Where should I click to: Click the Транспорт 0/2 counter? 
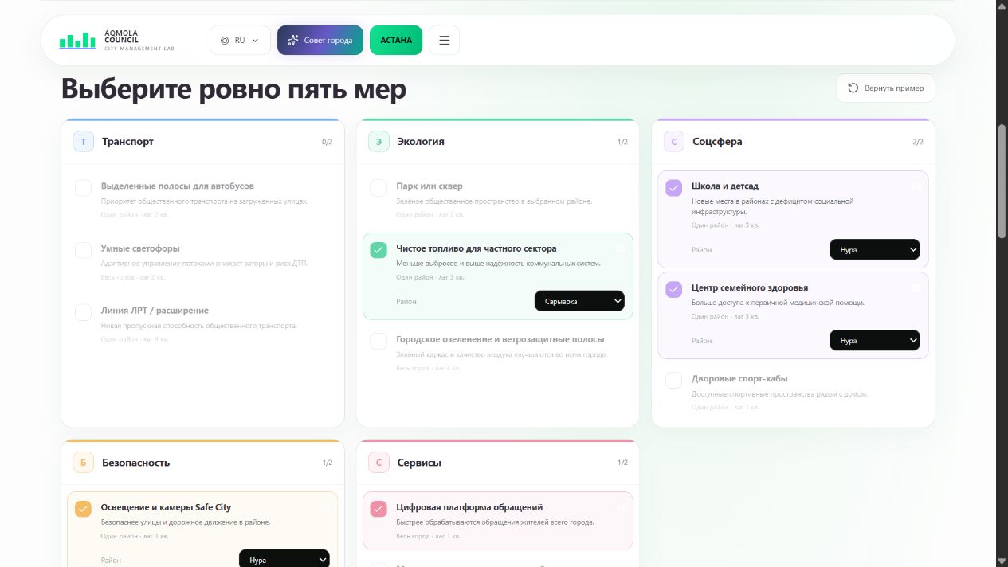click(x=327, y=142)
